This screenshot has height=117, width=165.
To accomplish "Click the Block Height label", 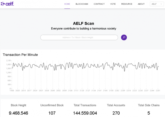I will 18,105.
